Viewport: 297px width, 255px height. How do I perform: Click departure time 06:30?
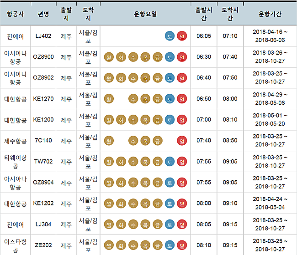204,57
